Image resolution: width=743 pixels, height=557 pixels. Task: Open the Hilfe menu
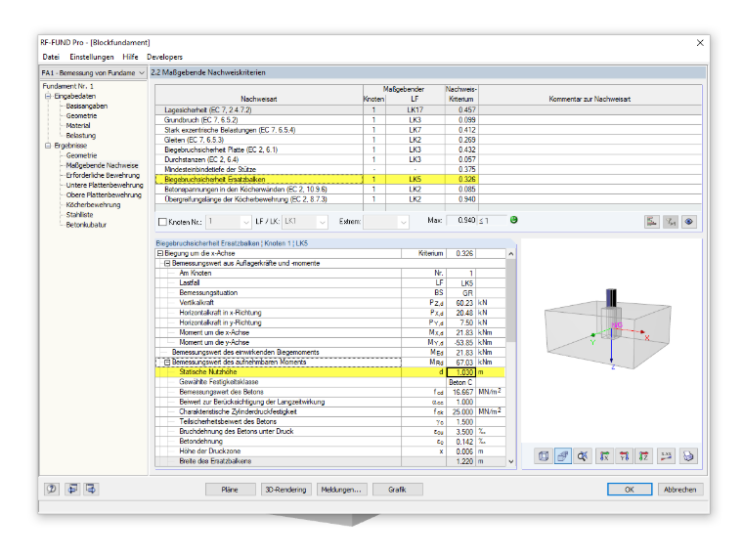(x=130, y=57)
